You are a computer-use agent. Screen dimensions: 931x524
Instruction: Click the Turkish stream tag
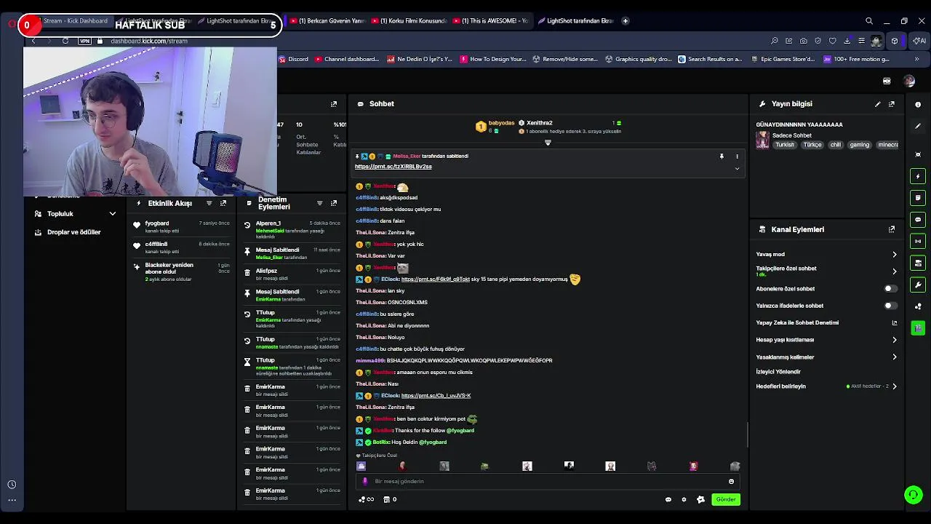(x=785, y=145)
